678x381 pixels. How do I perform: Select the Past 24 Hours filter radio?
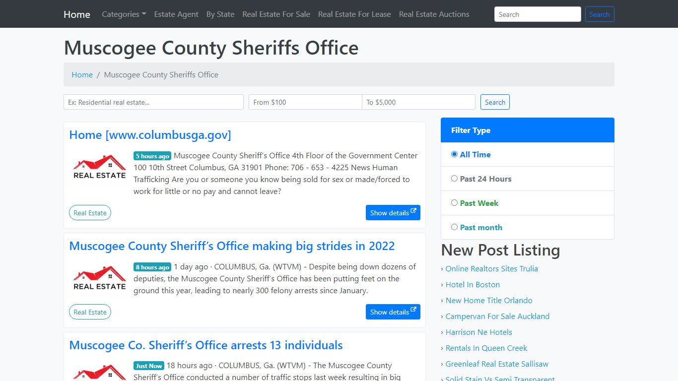(x=454, y=179)
